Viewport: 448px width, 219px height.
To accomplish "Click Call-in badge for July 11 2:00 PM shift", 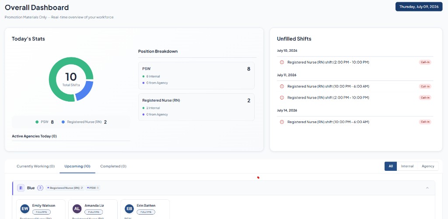I will (425, 98).
